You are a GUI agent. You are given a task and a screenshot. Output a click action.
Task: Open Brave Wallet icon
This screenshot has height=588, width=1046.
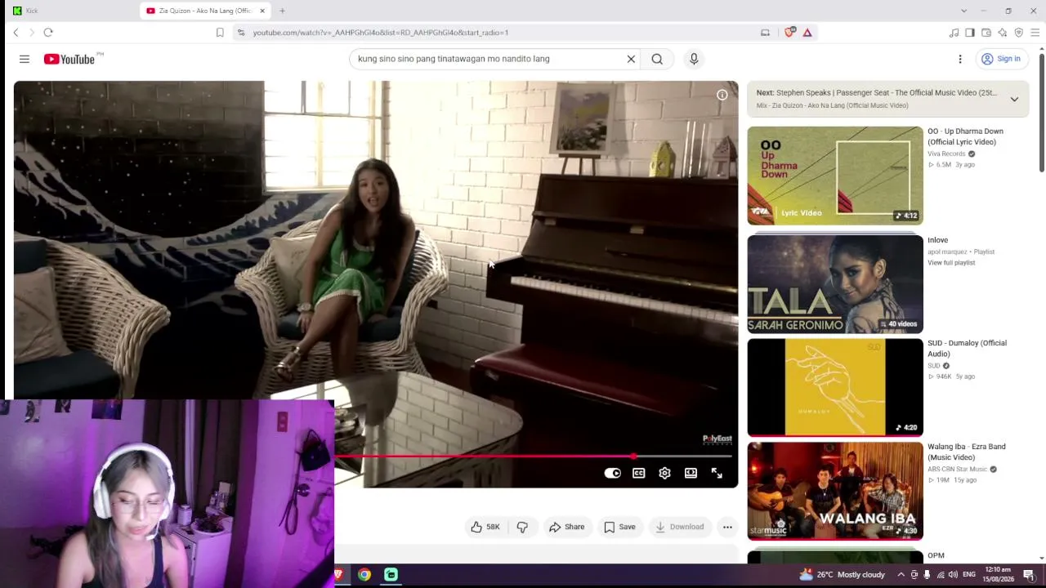click(x=986, y=33)
